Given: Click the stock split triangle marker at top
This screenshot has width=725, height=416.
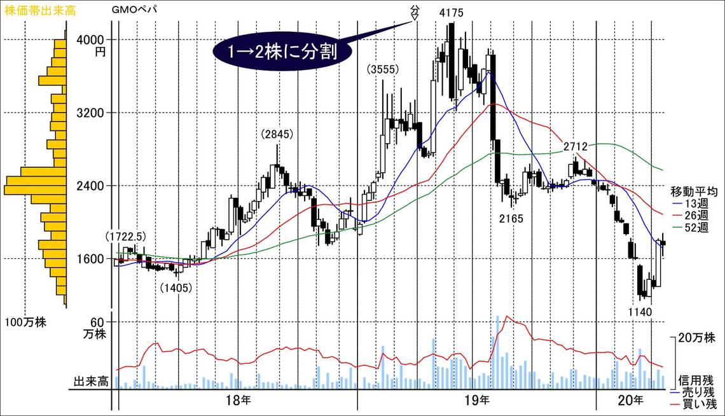Looking at the screenshot, I should [415, 18].
